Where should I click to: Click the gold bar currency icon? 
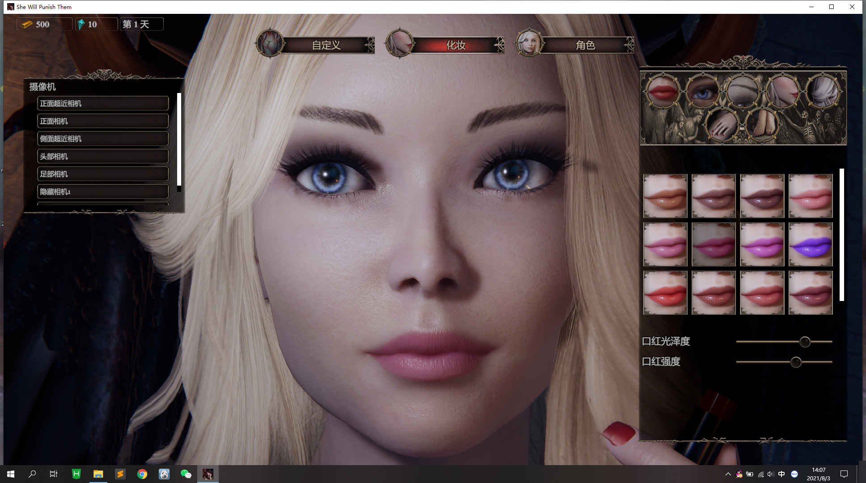pyautogui.click(x=27, y=24)
